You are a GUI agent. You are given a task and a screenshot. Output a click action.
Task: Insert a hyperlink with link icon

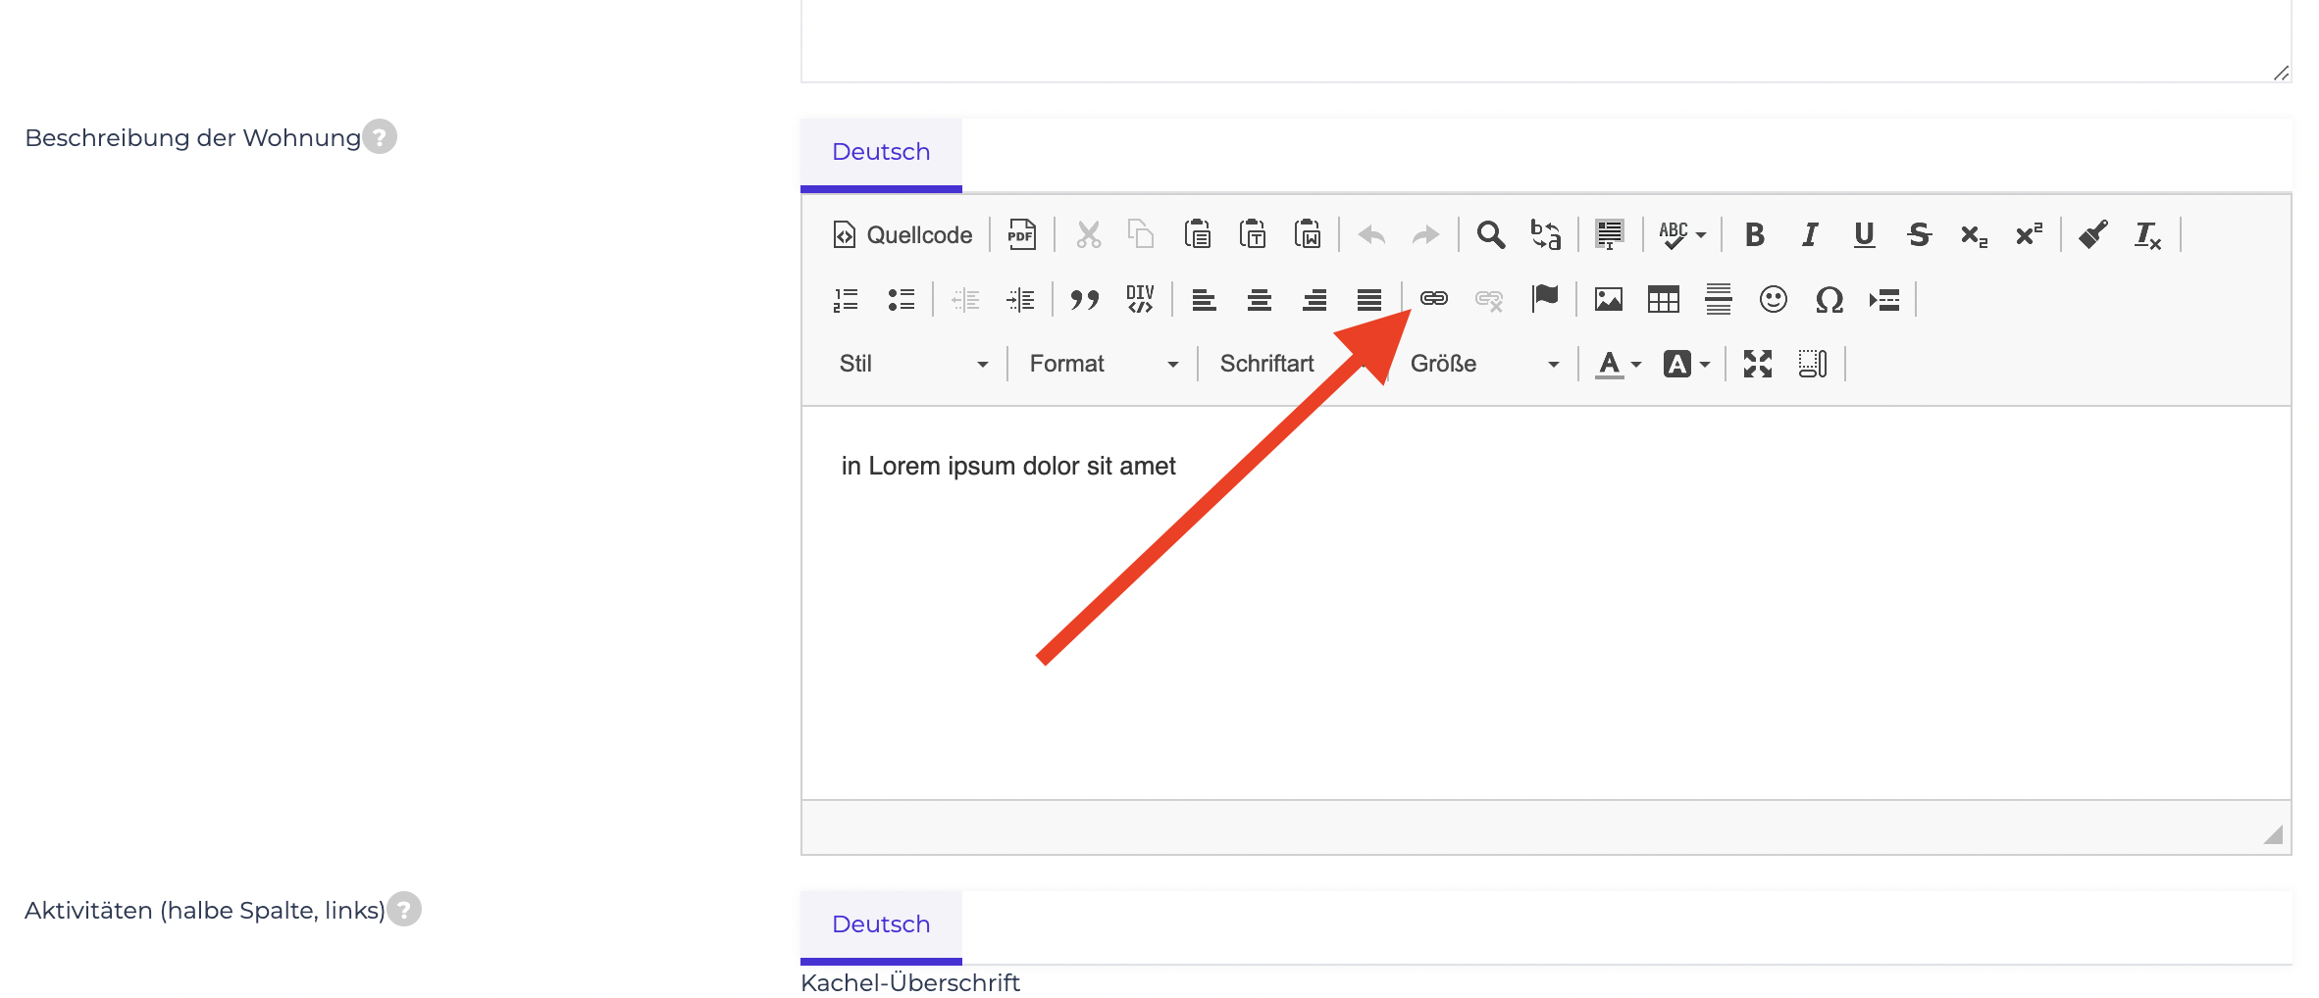click(1434, 298)
